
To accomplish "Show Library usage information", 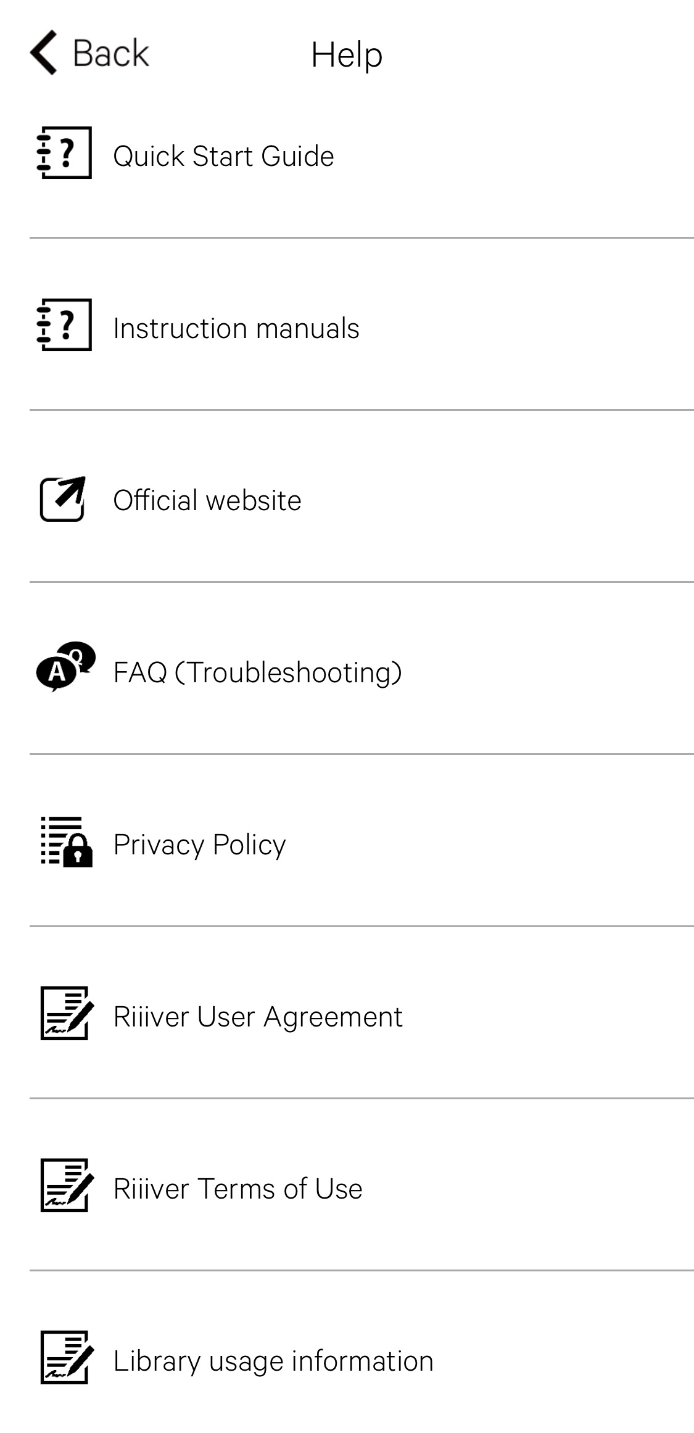I will pyautogui.click(x=273, y=1361).
